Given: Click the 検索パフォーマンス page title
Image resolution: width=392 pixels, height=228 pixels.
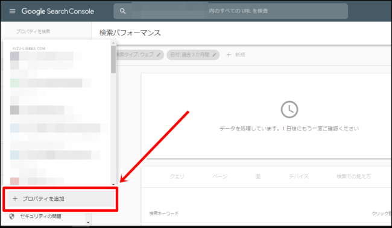Looking at the screenshot, I should [x=130, y=33].
